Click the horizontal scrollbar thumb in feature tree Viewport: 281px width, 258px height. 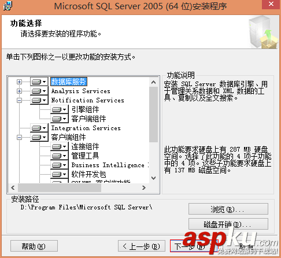pos(60,187)
